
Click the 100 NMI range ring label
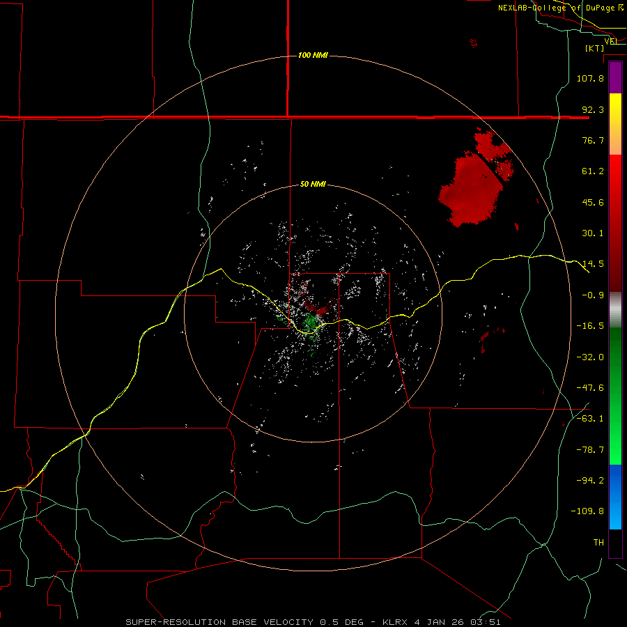tap(313, 55)
